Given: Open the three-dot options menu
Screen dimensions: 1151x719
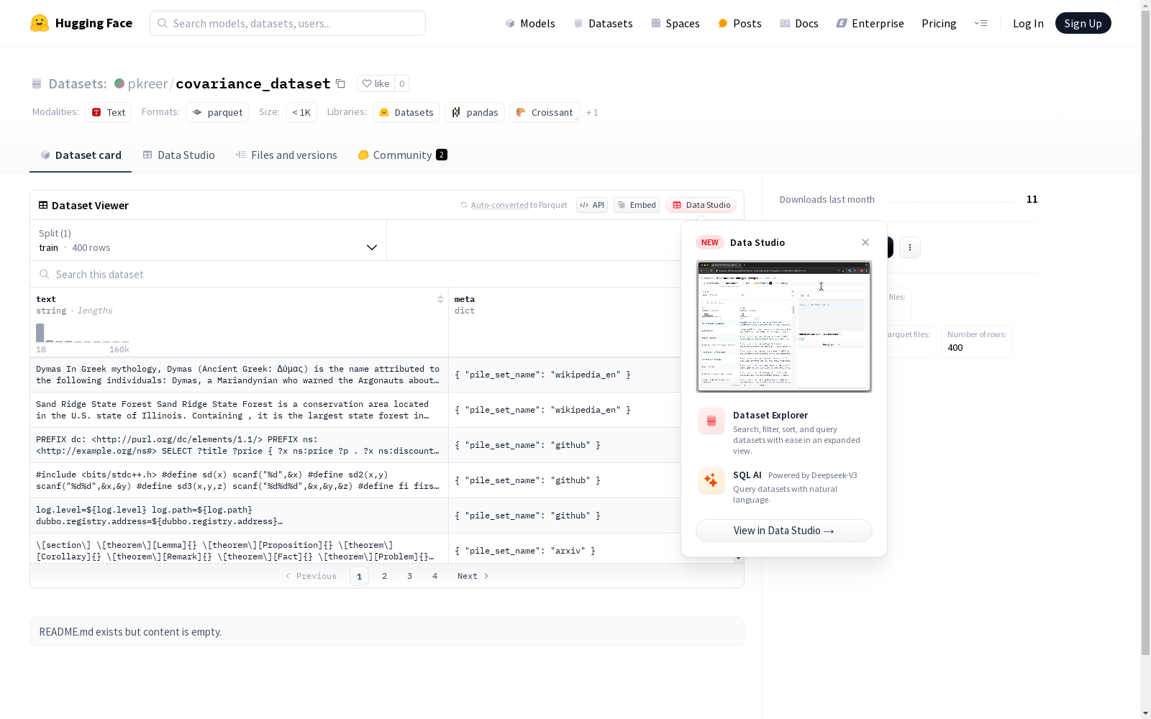Looking at the screenshot, I should pyautogui.click(x=910, y=247).
